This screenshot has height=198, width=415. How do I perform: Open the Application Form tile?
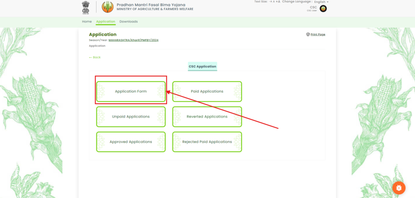coord(131,91)
